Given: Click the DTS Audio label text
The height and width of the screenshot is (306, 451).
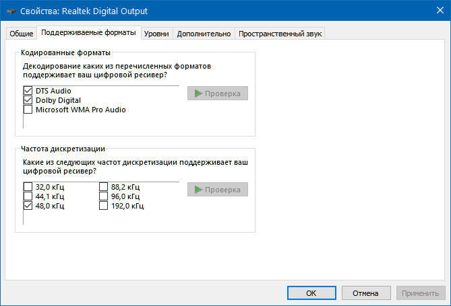Looking at the screenshot, I should pos(53,91).
